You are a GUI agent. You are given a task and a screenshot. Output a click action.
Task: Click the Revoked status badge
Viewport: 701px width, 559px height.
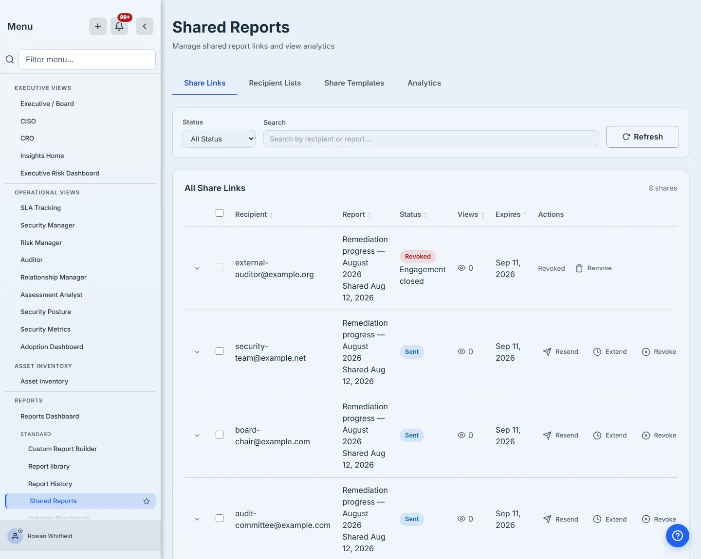[x=418, y=257]
